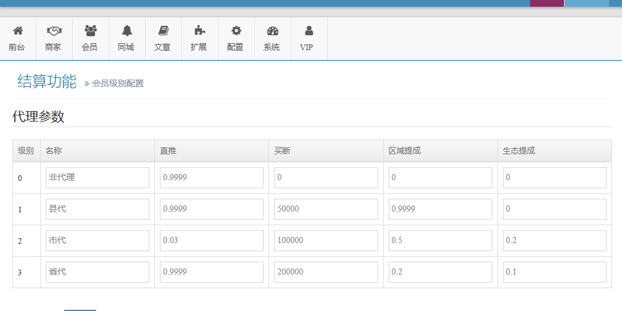This screenshot has height=311, width=622.
Task: Edit the 名称 field containing 非代理
Action: (97, 178)
